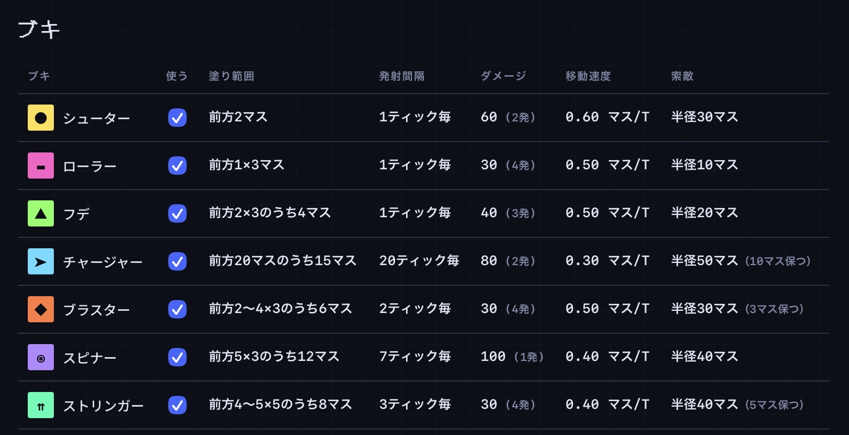Click the チャージャー weapon name
849x435 pixels.
[103, 262]
